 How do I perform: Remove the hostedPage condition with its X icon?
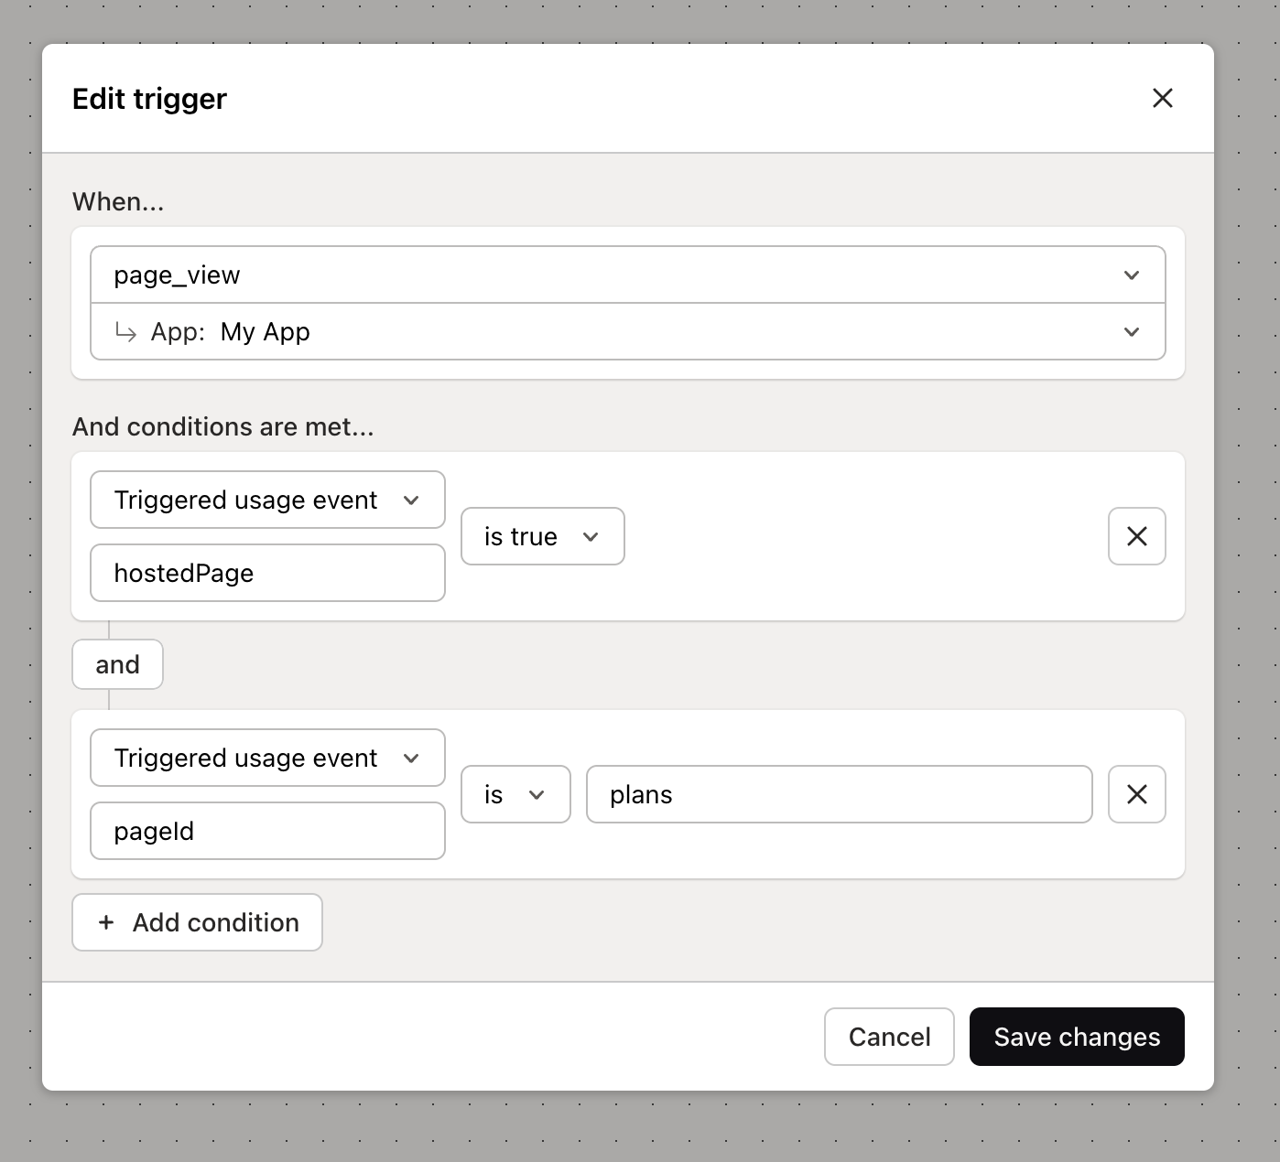click(x=1136, y=536)
